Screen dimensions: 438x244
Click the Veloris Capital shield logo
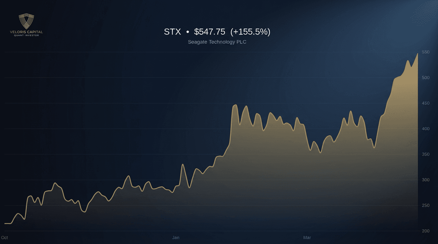click(x=26, y=22)
